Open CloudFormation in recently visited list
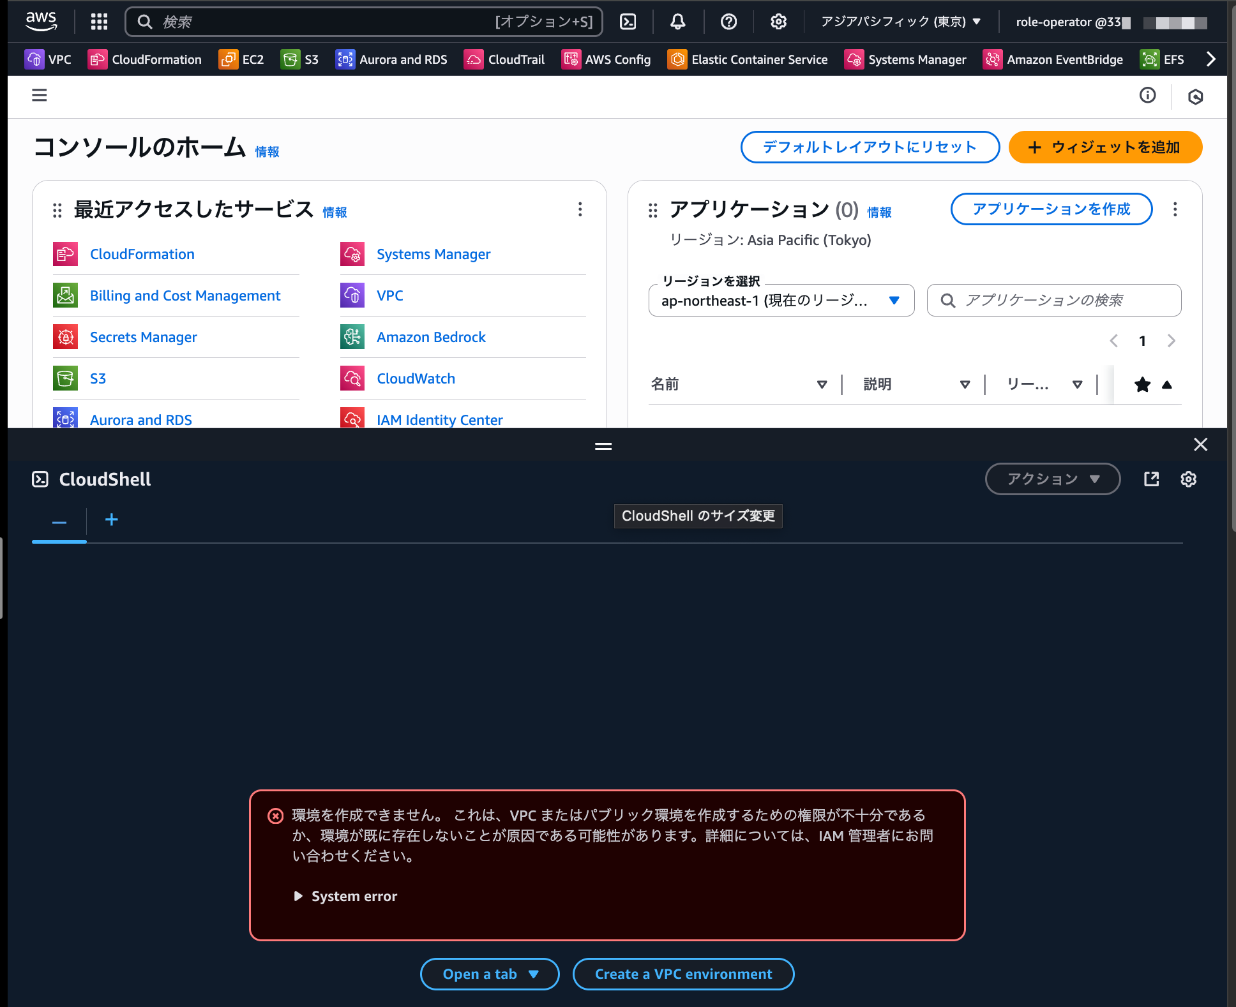1236x1007 pixels. pyautogui.click(x=142, y=254)
